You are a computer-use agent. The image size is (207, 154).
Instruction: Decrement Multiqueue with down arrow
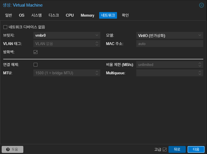[x=200, y=74]
